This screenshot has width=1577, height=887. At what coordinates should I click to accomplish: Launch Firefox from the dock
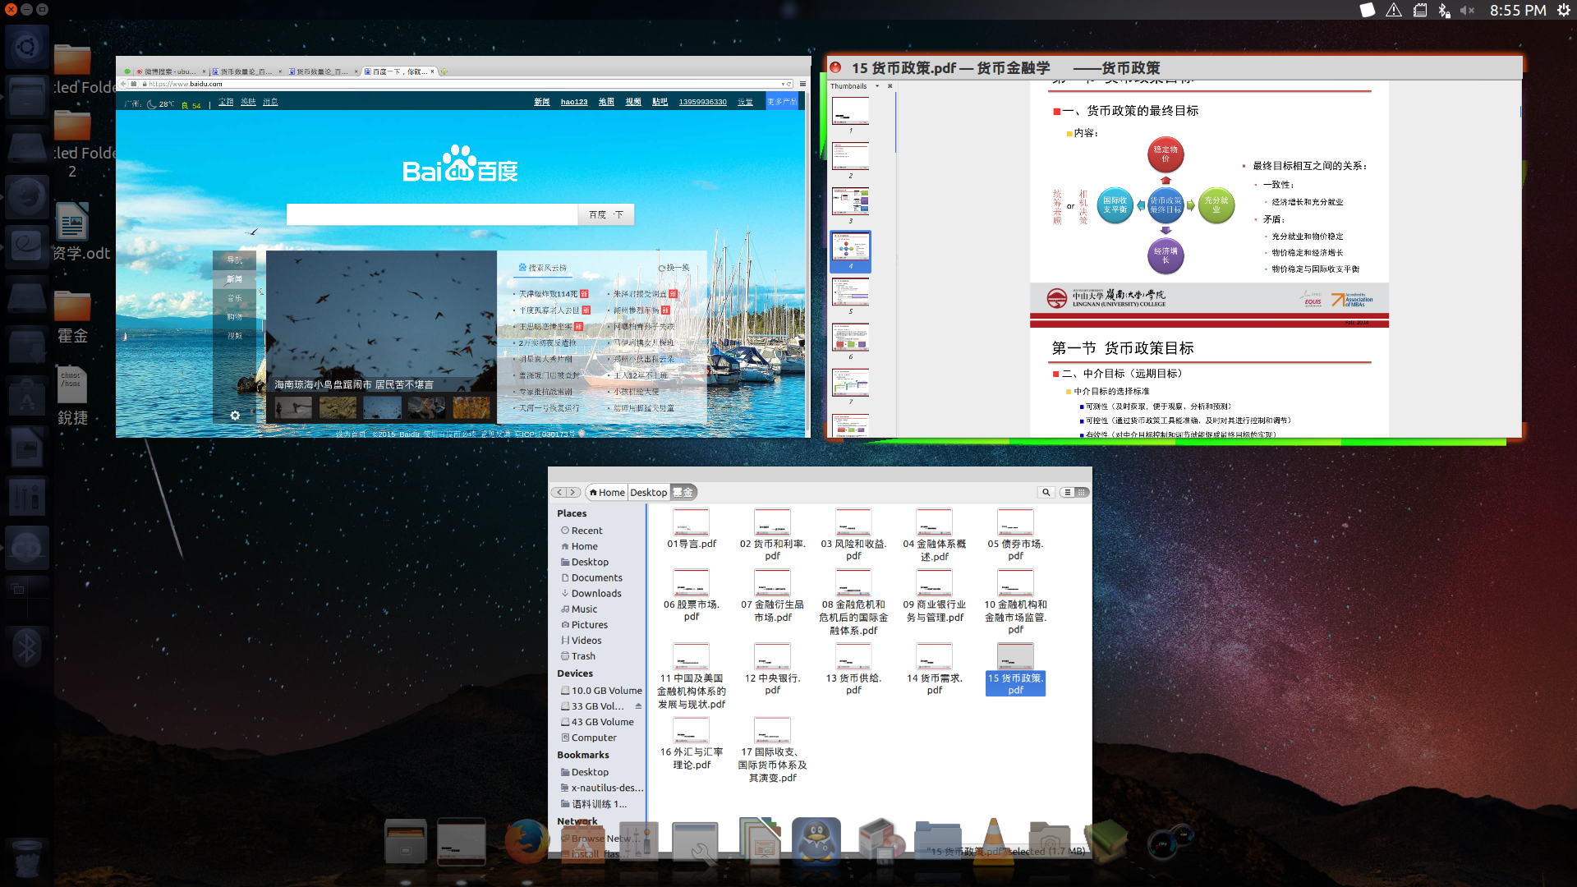coord(526,841)
